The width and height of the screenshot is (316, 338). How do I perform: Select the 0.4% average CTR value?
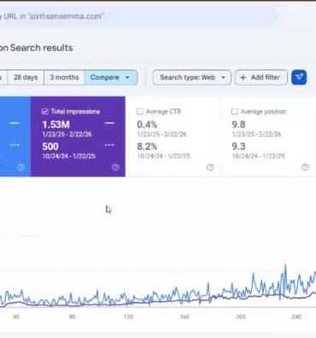coord(147,125)
